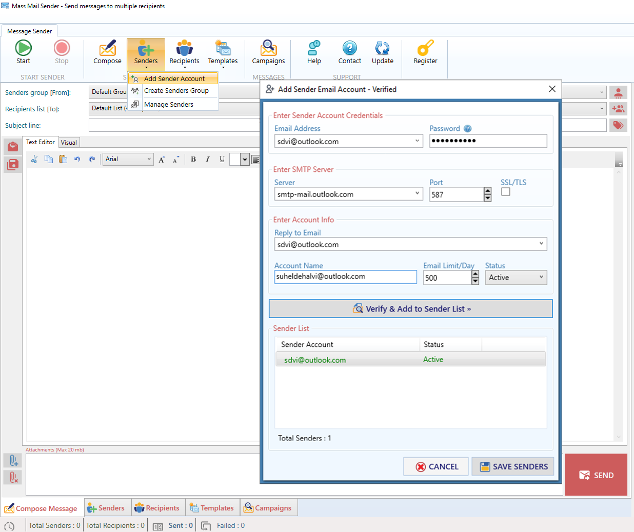Viewport: 634px width, 532px height.
Task: Open Campaigns from the ribbon
Action: (268, 52)
